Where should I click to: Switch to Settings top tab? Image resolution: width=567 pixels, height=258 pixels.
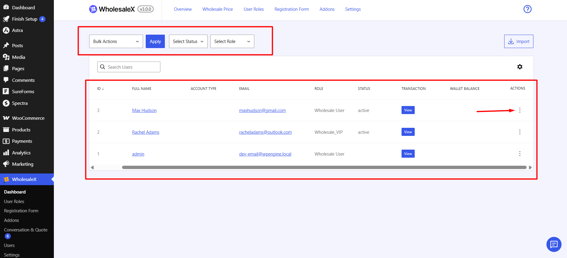353,9
